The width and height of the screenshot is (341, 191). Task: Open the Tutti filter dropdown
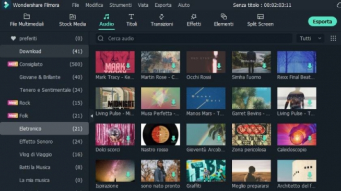tap(310, 39)
